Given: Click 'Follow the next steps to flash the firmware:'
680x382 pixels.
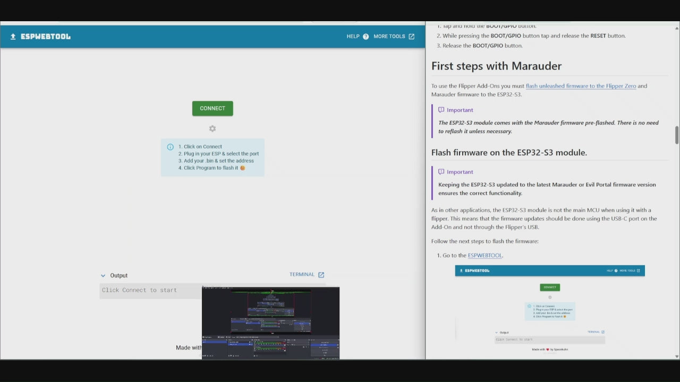Looking at the screenshot, I should point(485,241).
